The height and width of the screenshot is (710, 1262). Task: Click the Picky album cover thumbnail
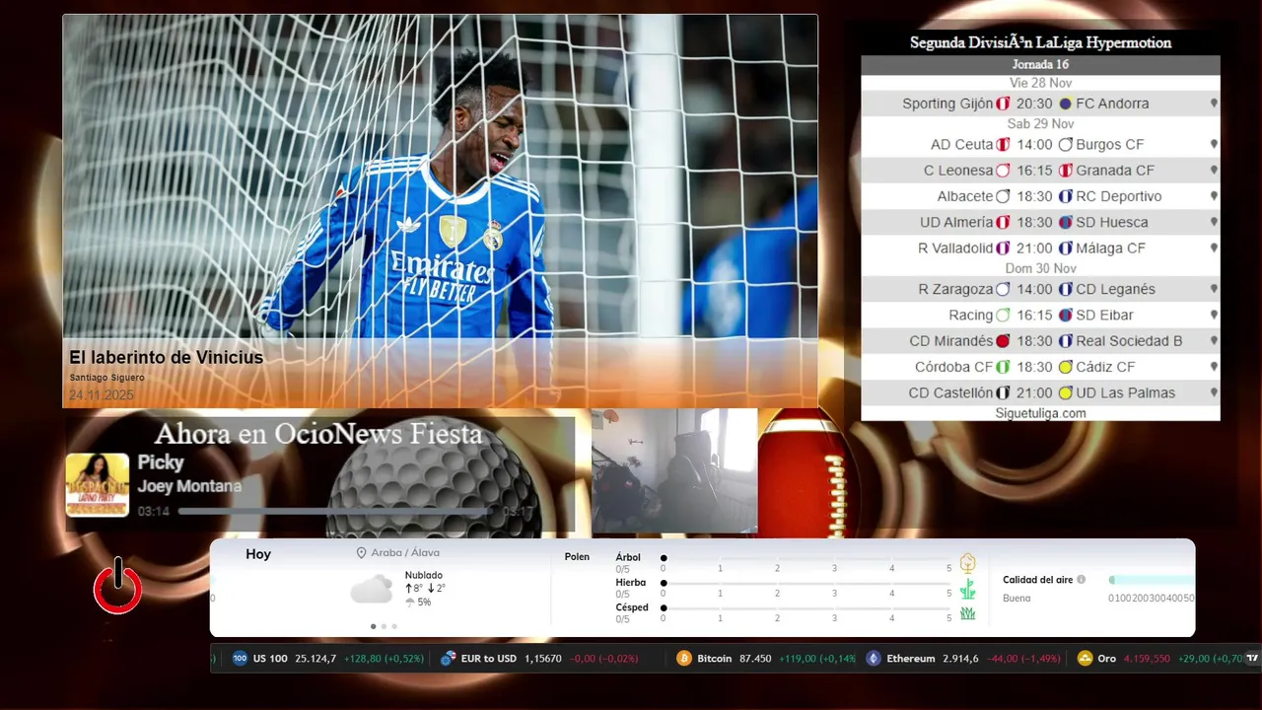coord(98,485)
